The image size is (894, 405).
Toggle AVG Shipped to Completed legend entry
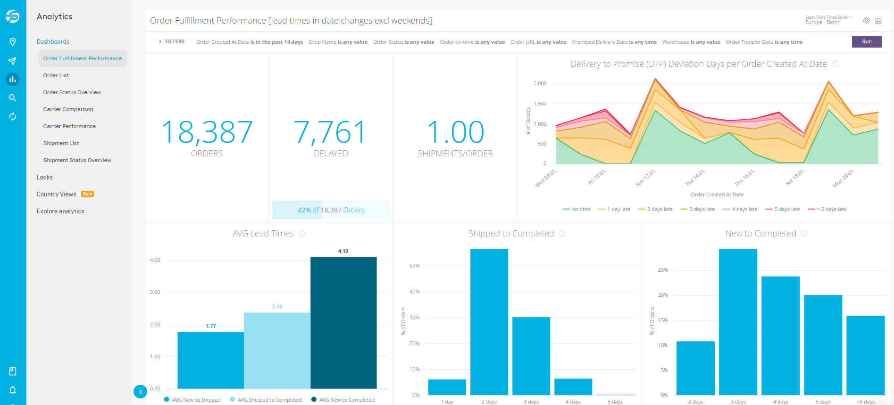[266, 400]
